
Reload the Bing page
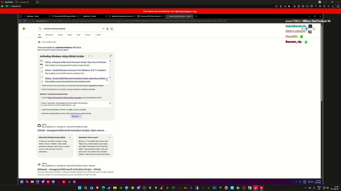click(25, 21)
